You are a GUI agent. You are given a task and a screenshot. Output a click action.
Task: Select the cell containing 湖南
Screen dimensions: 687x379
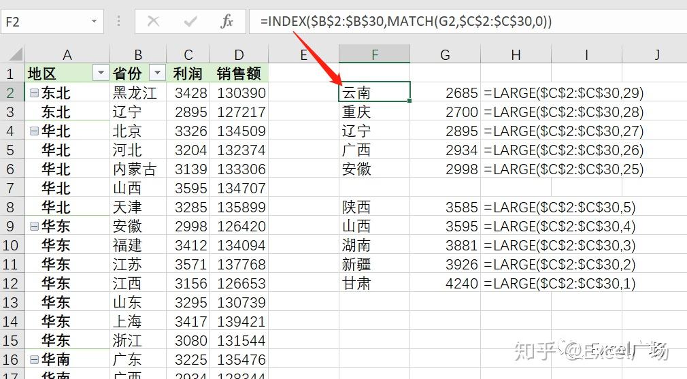pyautogui.click(x=374, y=245)
